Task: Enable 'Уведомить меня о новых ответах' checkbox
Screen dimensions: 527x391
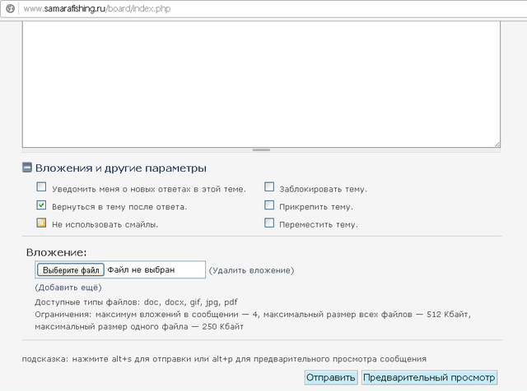Action: (x=40, y=188)
